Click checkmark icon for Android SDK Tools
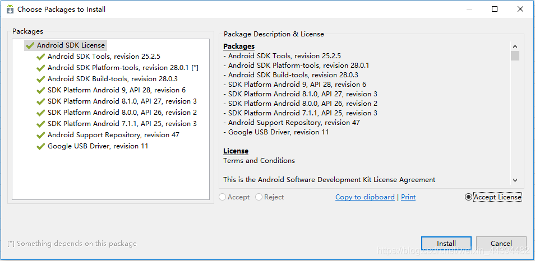 [40, 57]
